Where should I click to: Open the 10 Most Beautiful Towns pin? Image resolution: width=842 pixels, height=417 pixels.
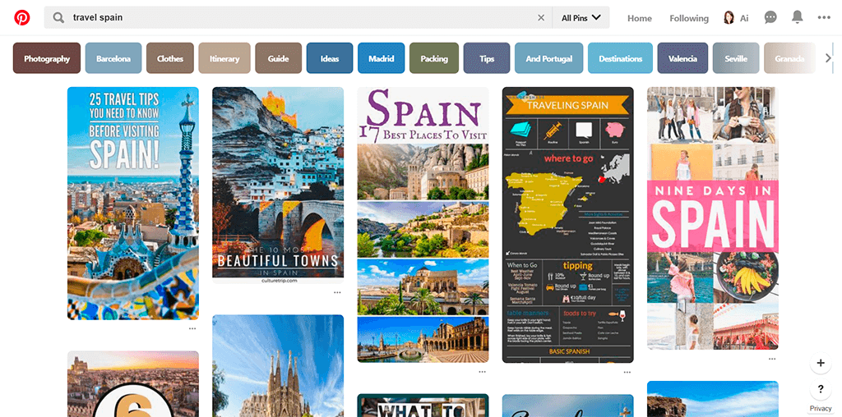pos(278,186)
